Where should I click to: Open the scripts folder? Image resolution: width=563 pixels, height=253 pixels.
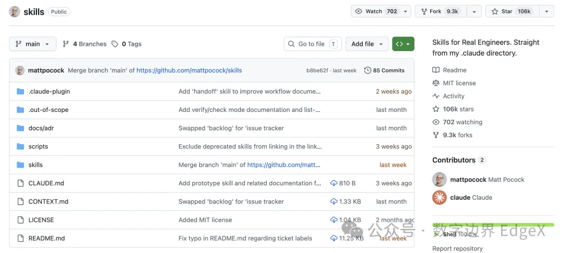tap(38, 146)
